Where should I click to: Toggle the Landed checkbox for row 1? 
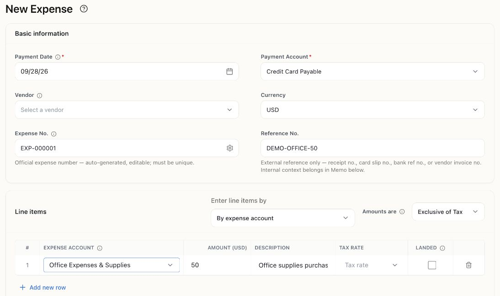[x=432, y=265]
